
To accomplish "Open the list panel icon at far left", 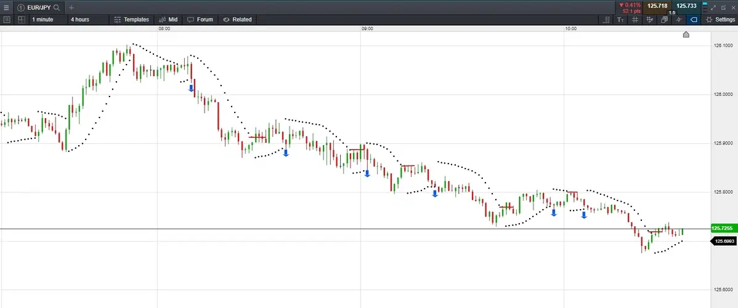I will pos(7,20).
